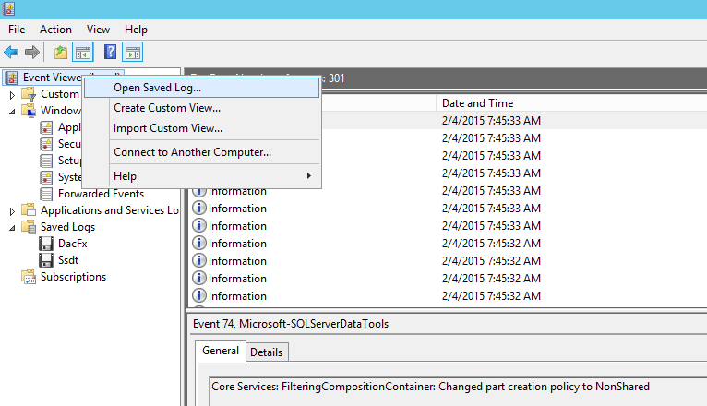Choose Import Custom View... from context menu
The height and width of the screenshot is (406, 707).
pos(201,128)
